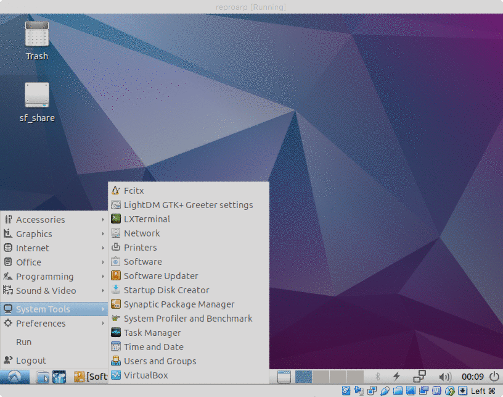Image resolution: width=503 pixels, height=397 pixels.
Task: Open the Fcitx input method
Action: [x=188, y=190]
